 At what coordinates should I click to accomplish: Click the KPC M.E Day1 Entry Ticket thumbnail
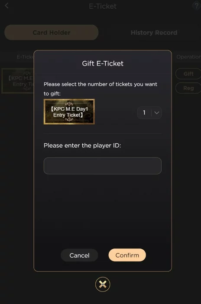[x=69, y=112]
